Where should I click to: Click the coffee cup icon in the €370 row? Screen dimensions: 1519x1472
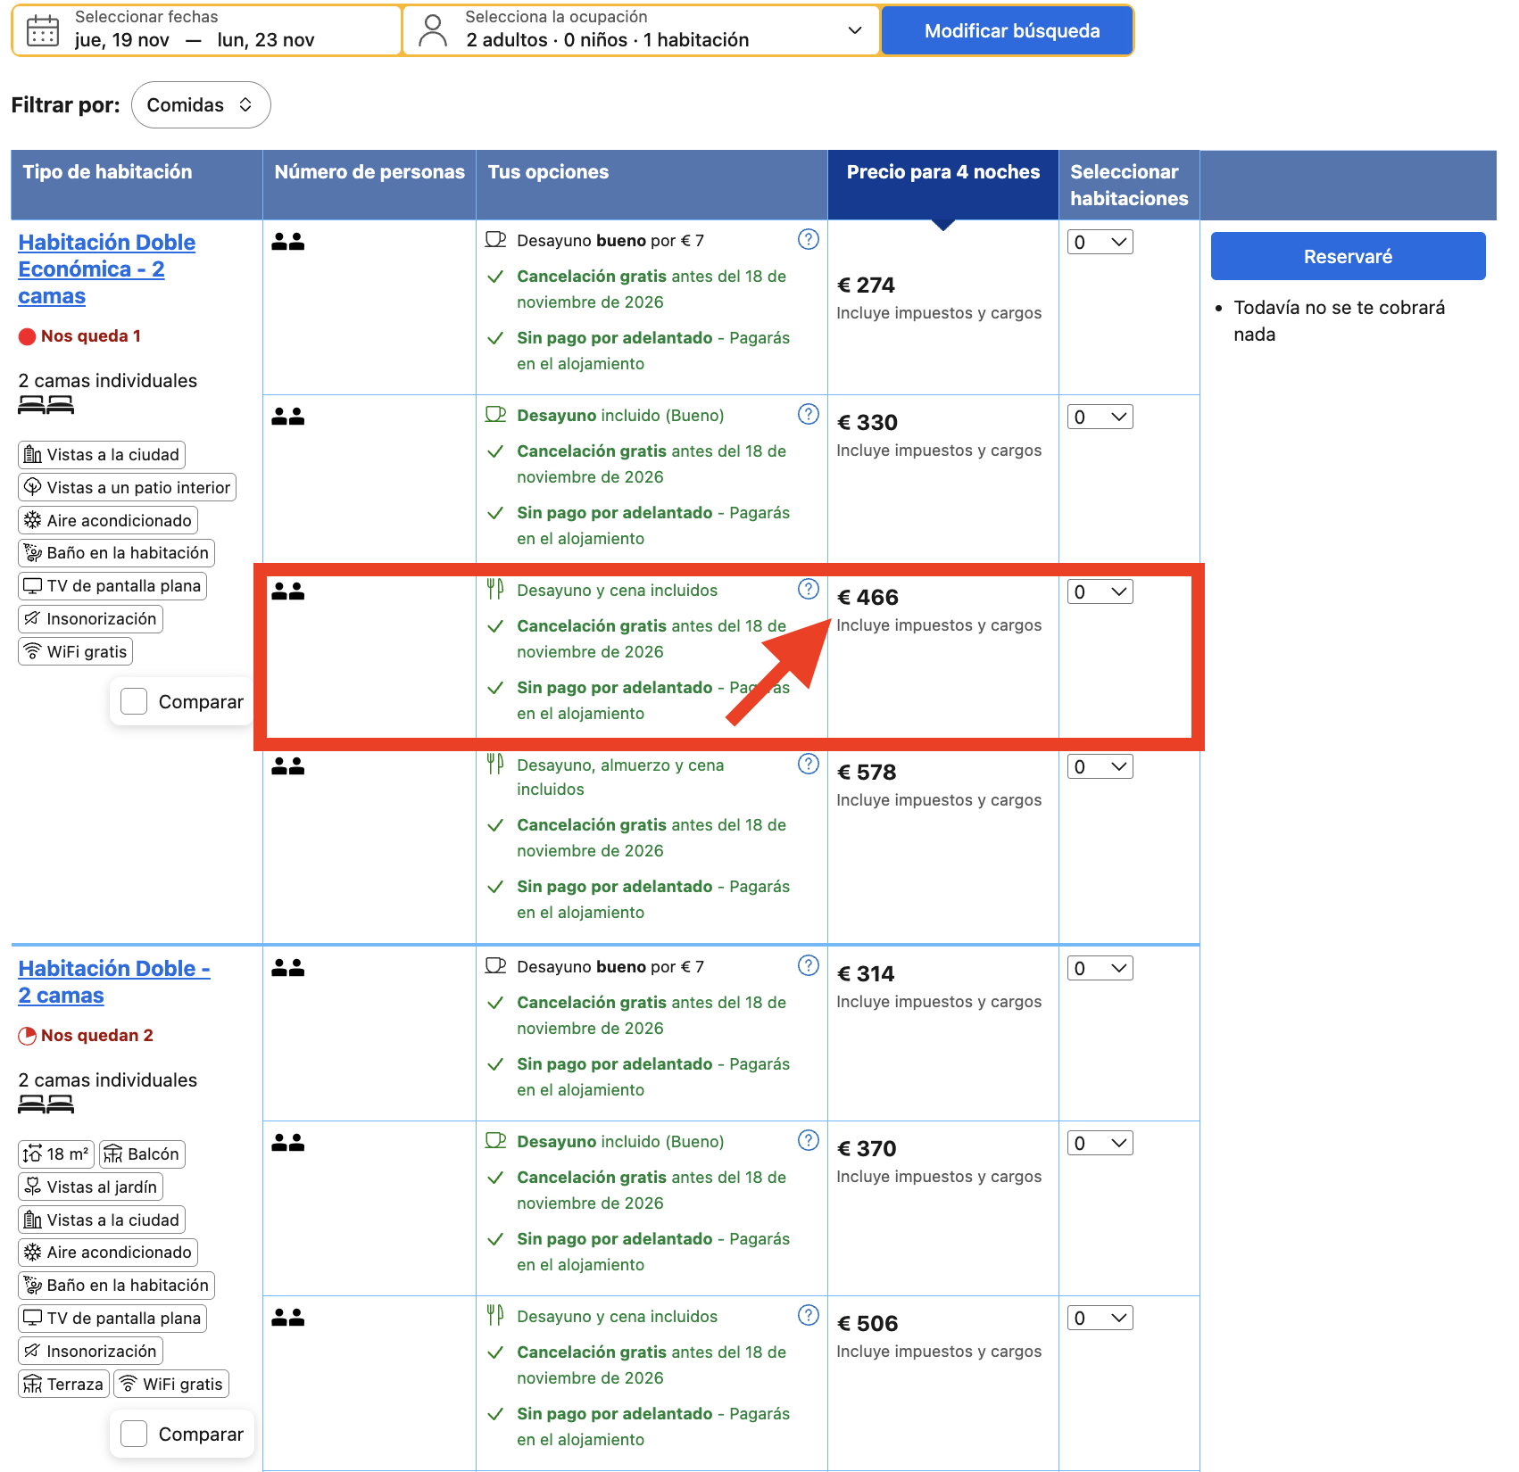[495, 1140]
